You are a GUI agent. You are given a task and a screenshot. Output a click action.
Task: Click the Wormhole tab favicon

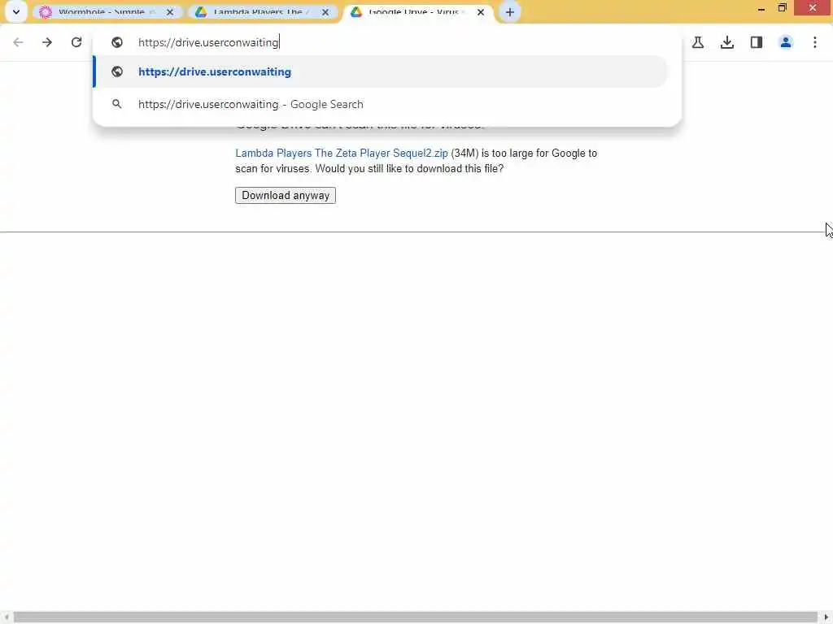(x=46, y=11)
